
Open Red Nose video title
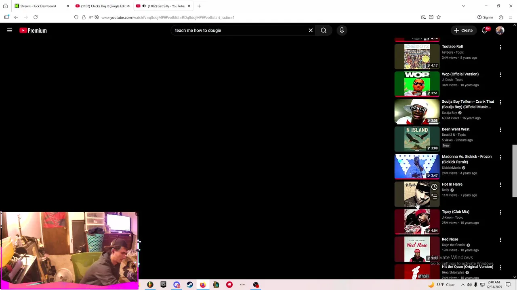[x=450, y=239]
